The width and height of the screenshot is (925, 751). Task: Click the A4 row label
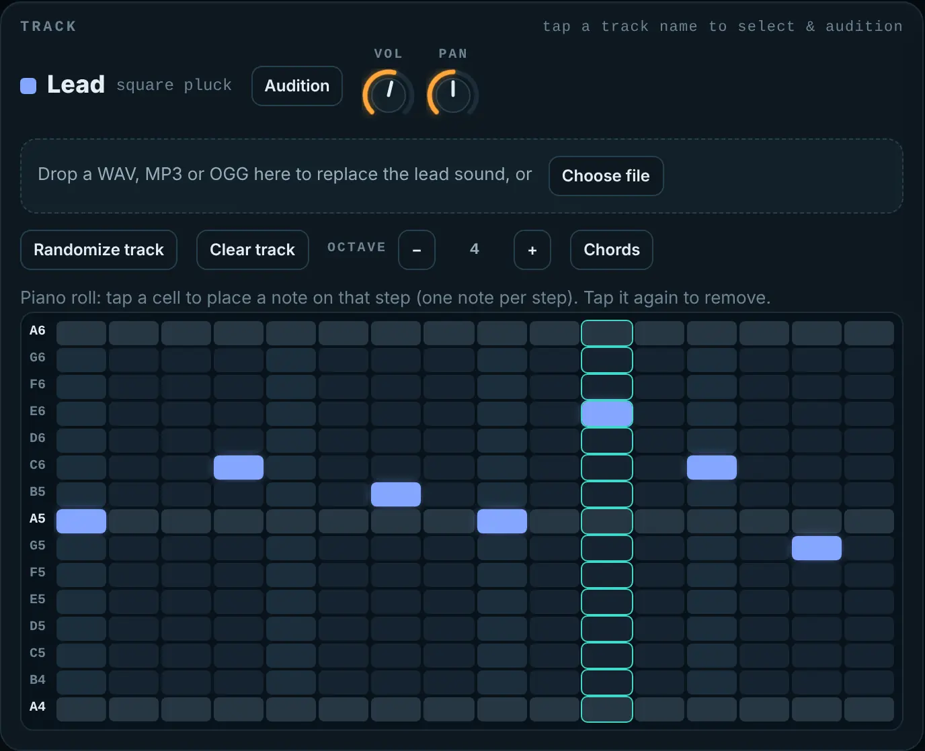(x=38, y=707)
